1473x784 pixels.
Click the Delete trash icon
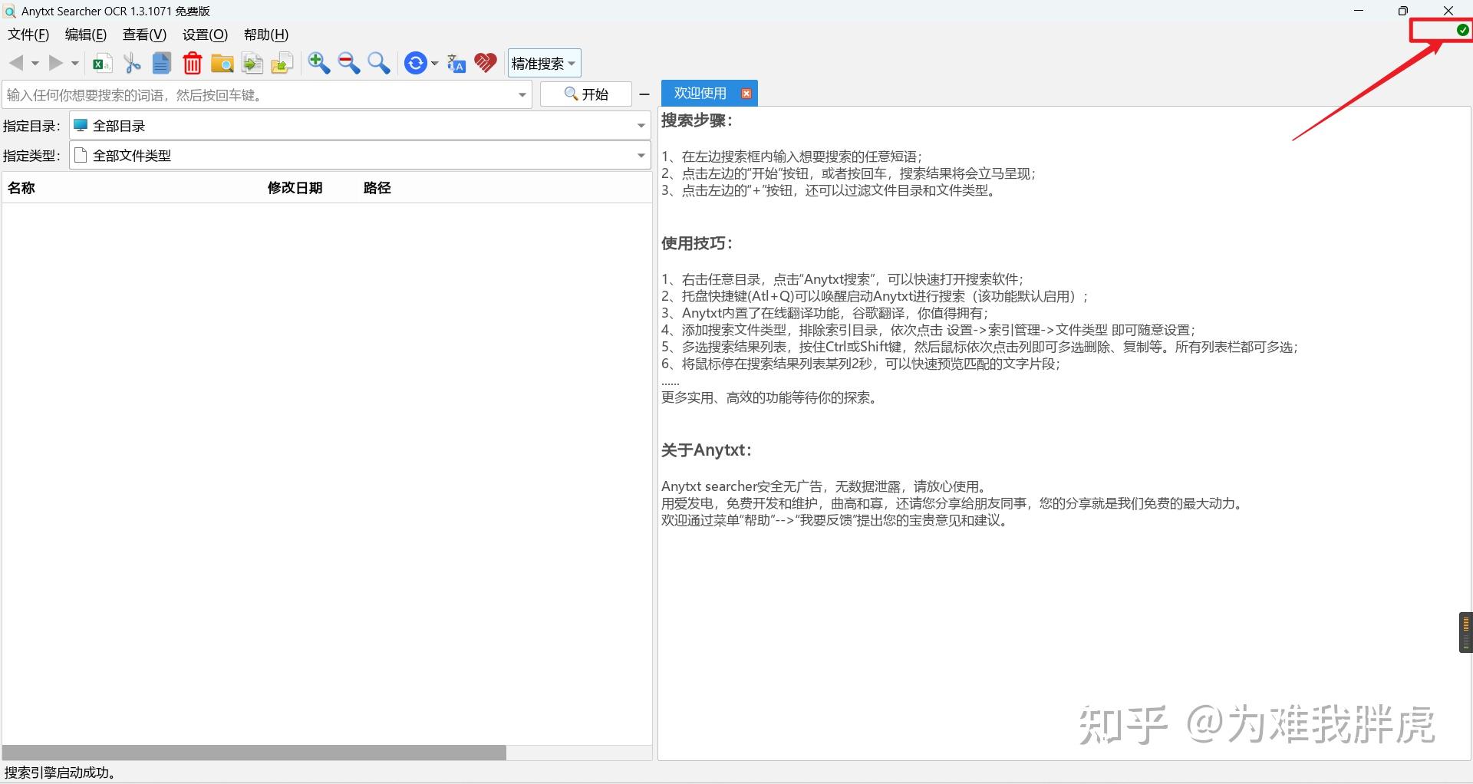point(192,63)
